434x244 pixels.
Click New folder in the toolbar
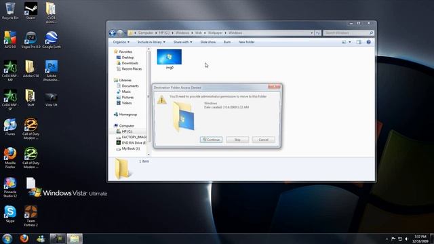pyautogui.click(x=246, y=42)
